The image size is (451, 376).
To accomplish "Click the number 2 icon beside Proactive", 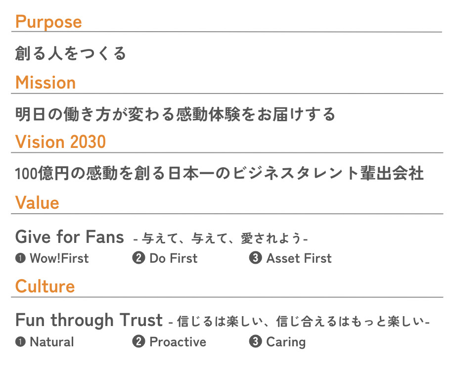I will pos(138,341).
